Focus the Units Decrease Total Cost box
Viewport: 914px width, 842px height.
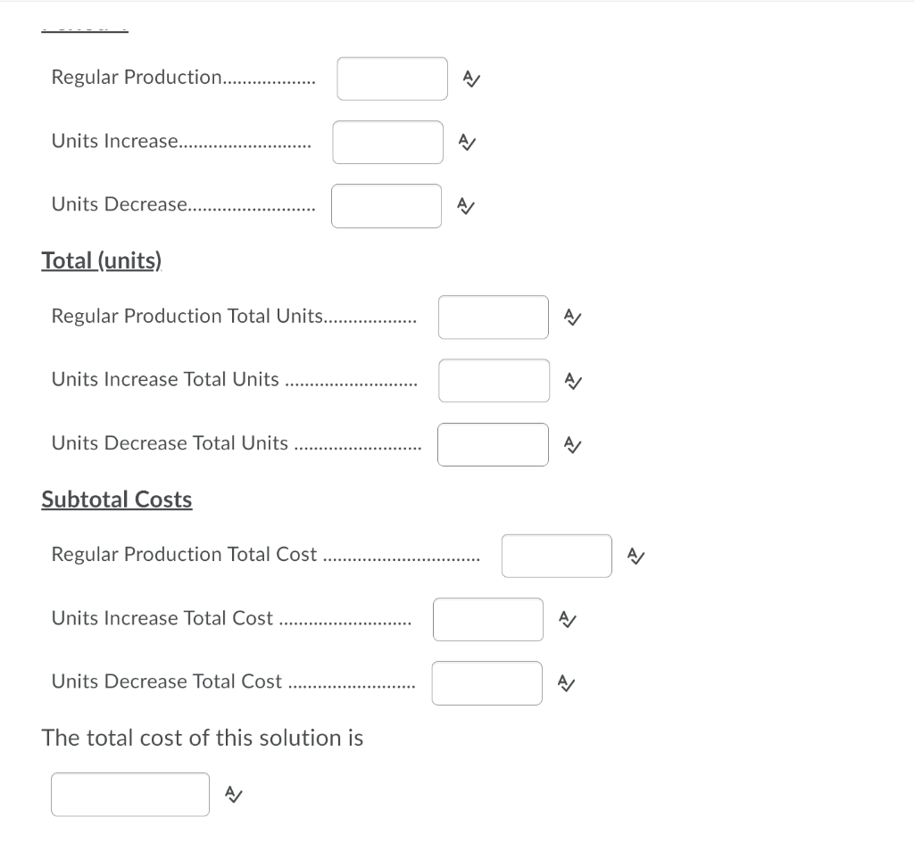point(486,683)
